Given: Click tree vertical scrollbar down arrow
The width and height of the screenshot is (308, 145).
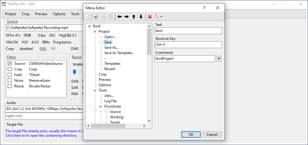Looking at the screenshot, I should click(149, 121).
